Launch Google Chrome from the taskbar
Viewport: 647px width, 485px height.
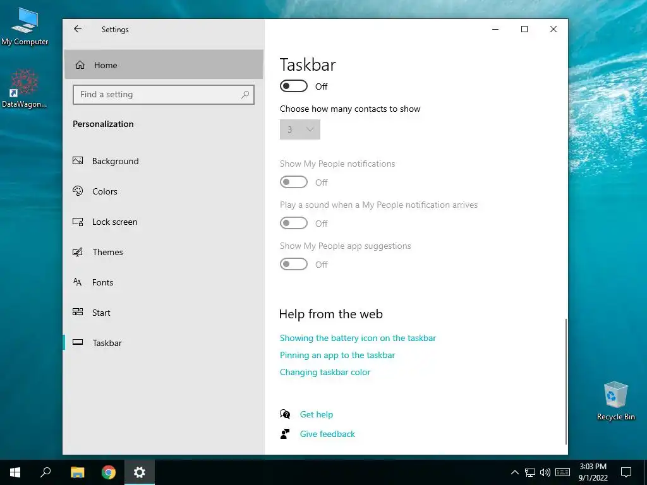point(109,472)
